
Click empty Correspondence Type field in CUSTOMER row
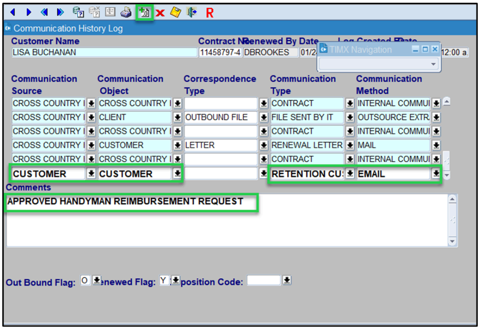point(221,174)
